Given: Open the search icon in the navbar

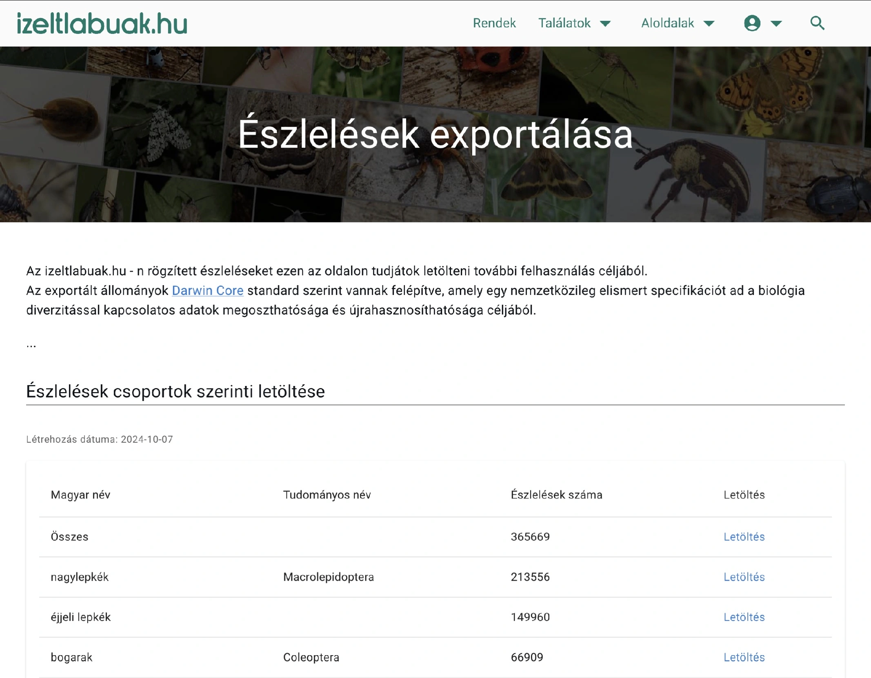Looking at the screenshot, I should (817, 23).
